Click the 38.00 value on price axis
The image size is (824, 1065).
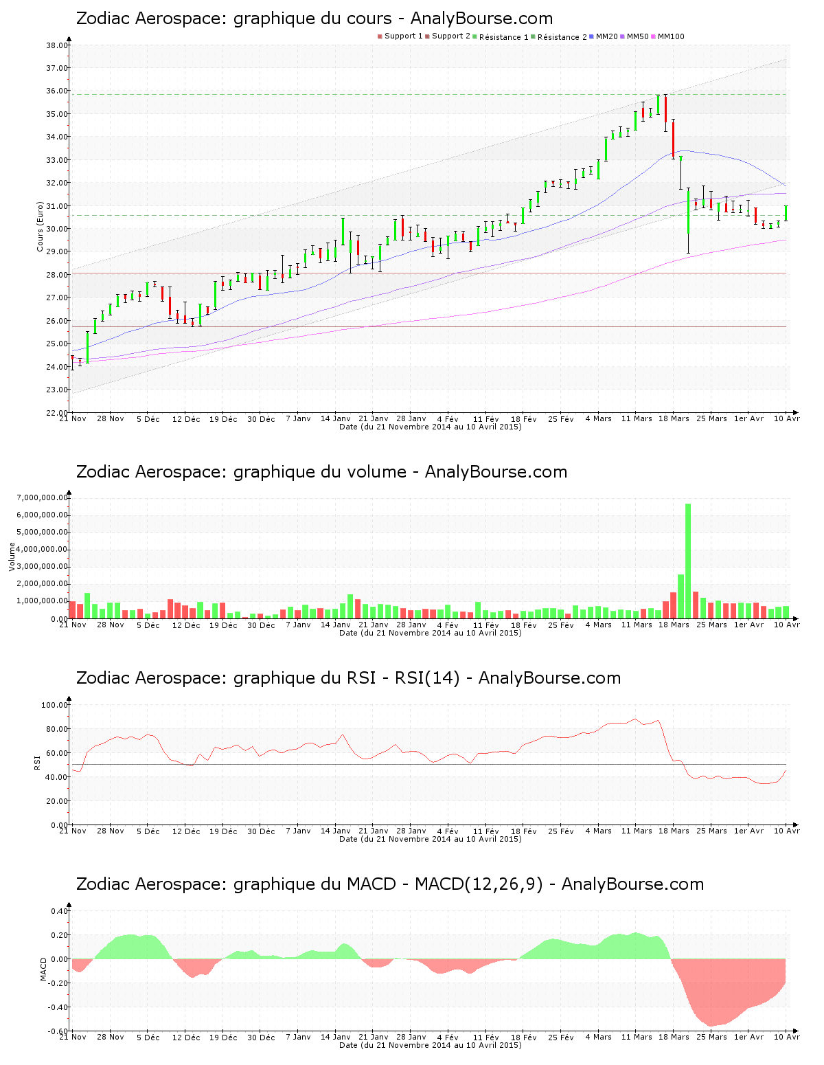[x=56, y=45]
